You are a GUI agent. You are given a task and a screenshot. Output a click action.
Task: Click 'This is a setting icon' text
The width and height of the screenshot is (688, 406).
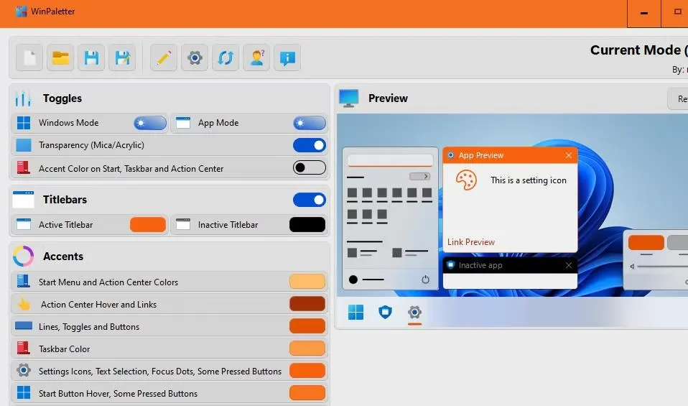tap(529, 180)
